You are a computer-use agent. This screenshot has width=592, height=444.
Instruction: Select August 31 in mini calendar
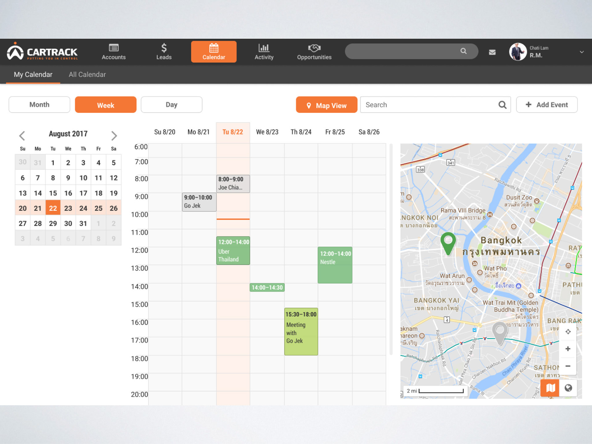(x=83, y=223)
